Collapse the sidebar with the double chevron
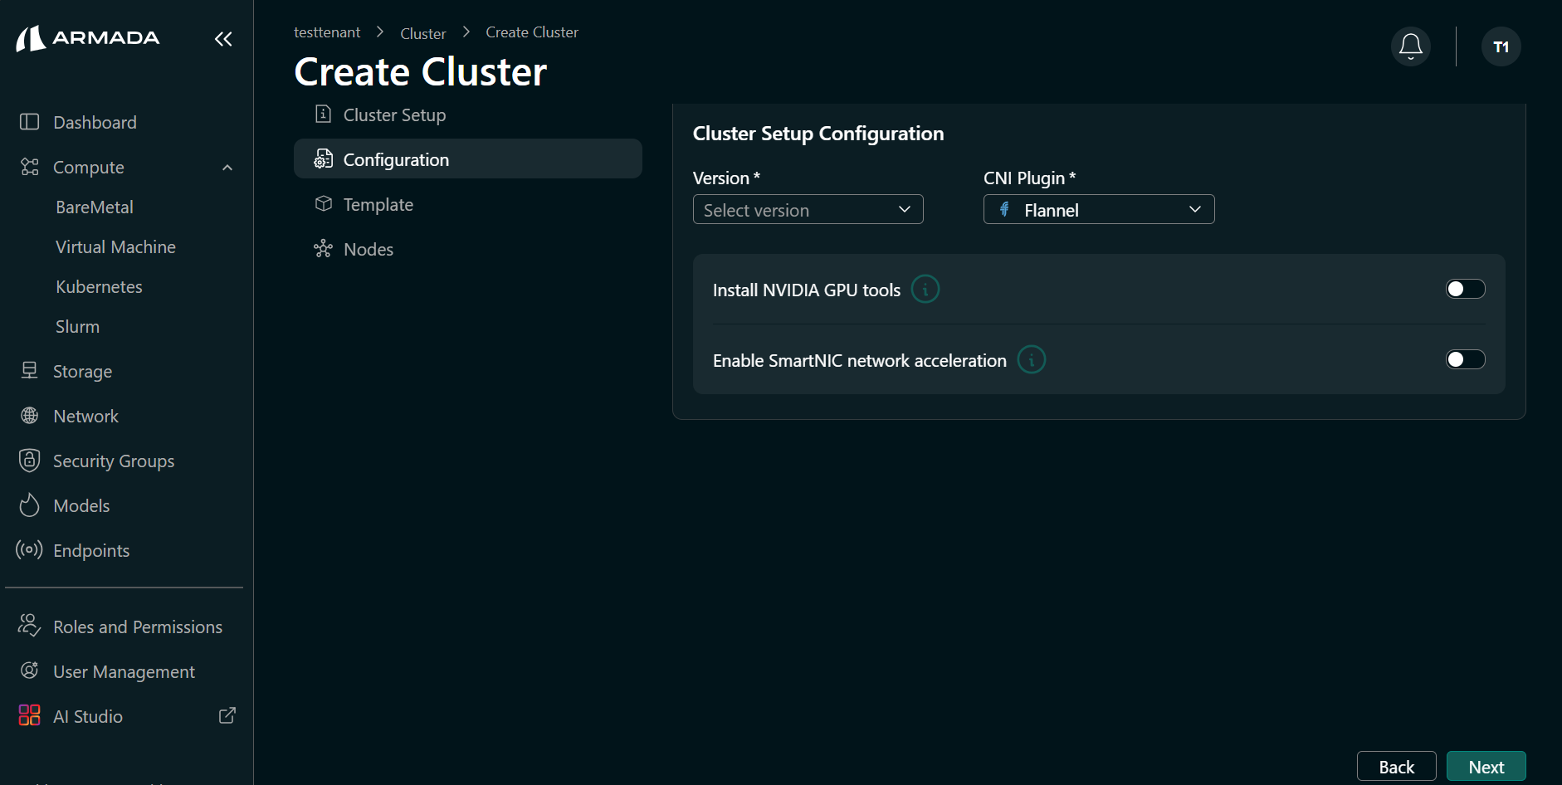 pos(223,39)
